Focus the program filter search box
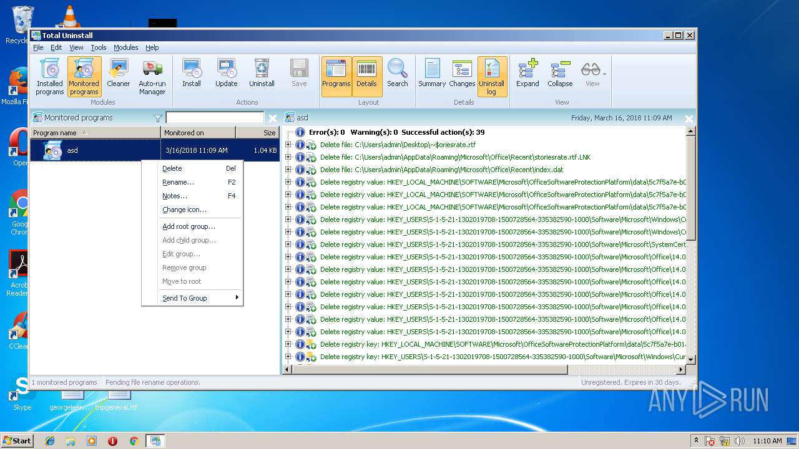Viewport: 799px width, 449px height. click(x=215, y=118)
